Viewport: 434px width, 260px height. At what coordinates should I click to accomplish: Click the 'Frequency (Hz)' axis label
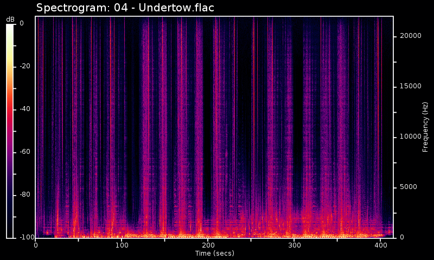[426, 127]
